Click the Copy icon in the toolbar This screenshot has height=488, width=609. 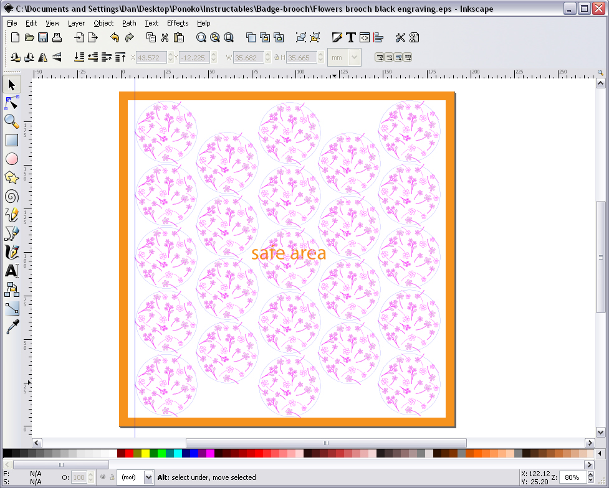(x=151, y=37)
